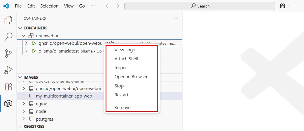Select Attach Shell in context menu
This screenshot has width=304, height=131.
(x=126, y=59)
